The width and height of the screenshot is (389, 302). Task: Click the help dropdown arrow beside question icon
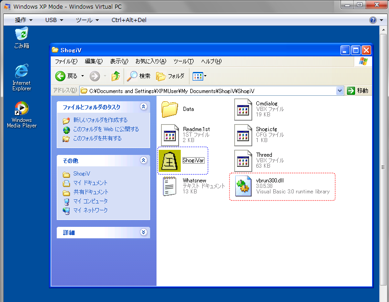pyautogui.click(x=381, y=20)
